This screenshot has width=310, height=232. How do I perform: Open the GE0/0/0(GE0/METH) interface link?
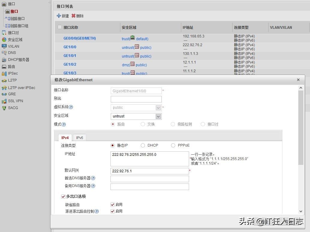pyautogui.click(x=80, y=38)
